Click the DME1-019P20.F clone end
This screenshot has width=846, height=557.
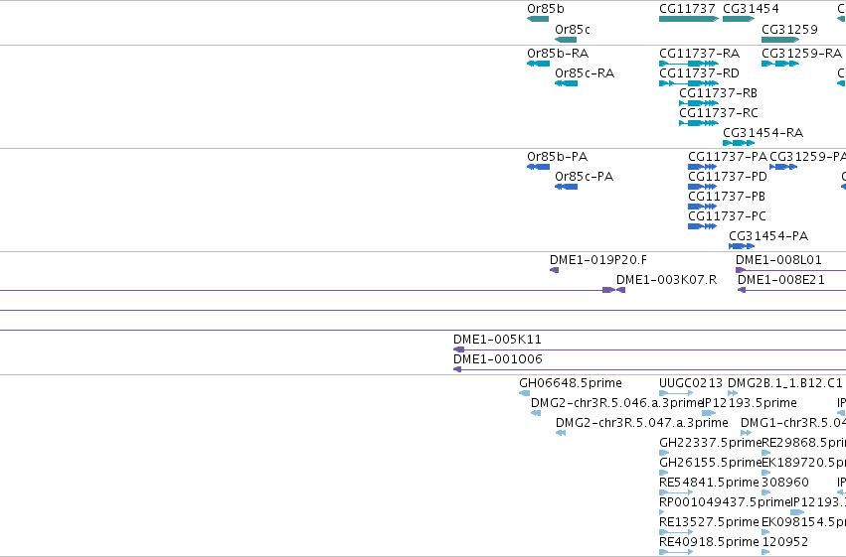[554, 270]
